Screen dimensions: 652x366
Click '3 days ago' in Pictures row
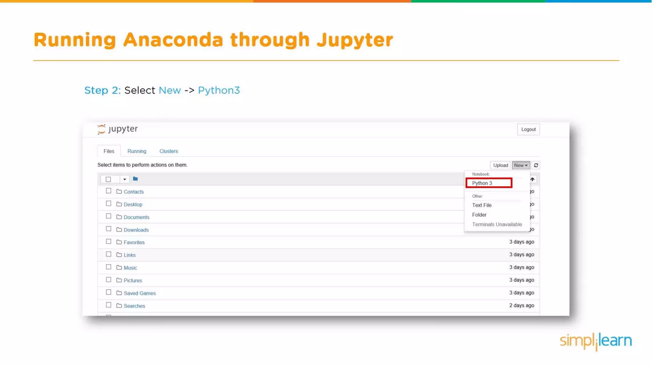tap(521, 280)
